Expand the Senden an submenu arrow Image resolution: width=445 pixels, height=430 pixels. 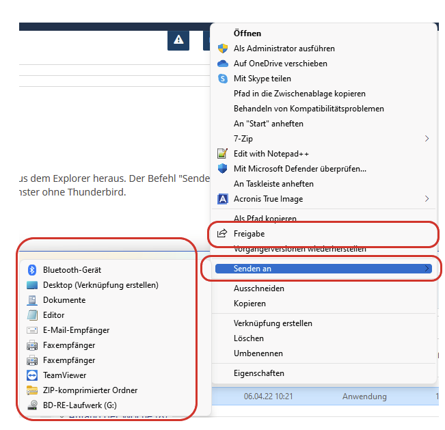coord(427,269)
